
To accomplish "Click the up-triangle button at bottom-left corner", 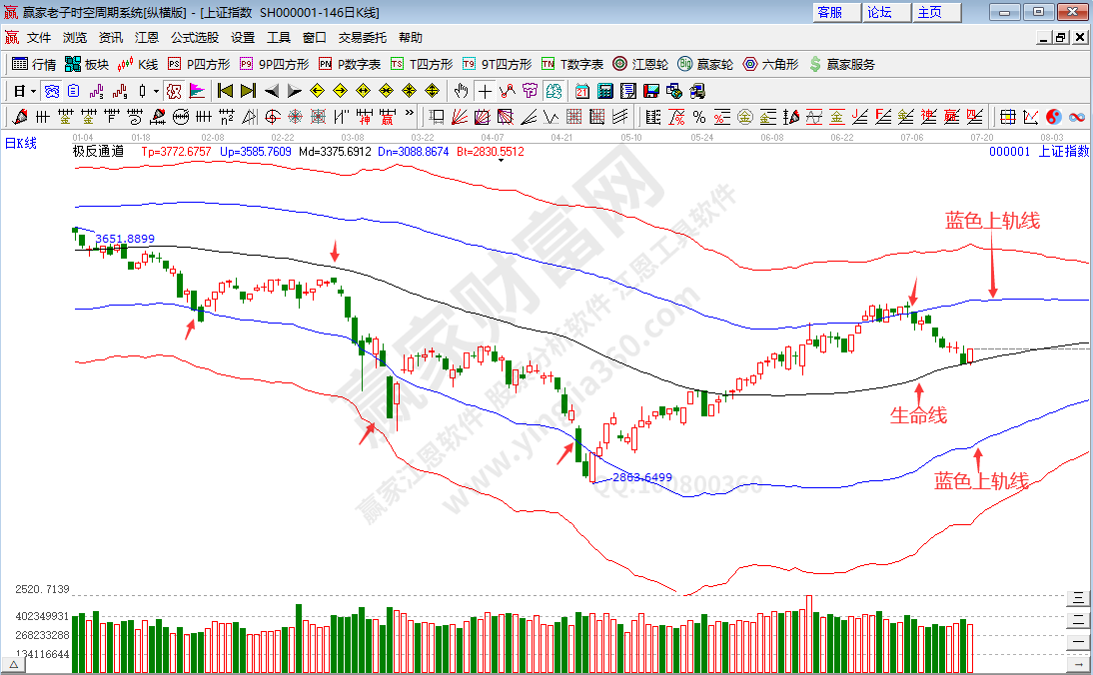I will coord(14,664).
